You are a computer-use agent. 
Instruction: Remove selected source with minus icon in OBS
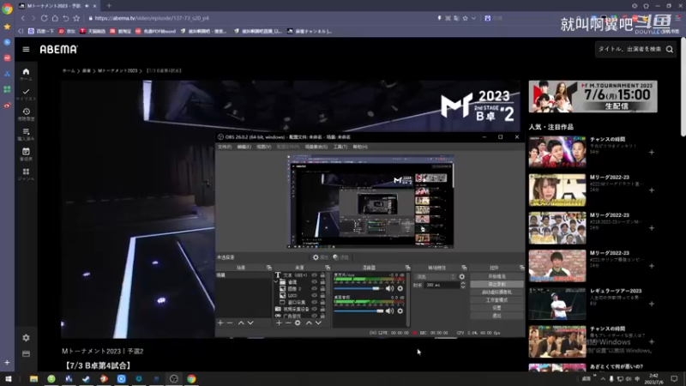pos(288,323)
